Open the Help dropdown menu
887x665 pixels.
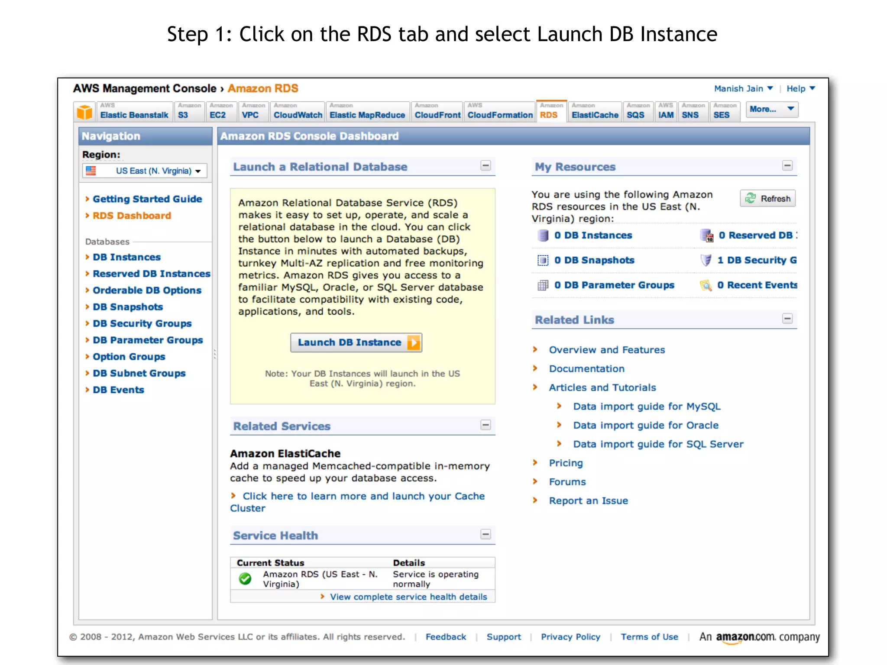click(801, 88)
